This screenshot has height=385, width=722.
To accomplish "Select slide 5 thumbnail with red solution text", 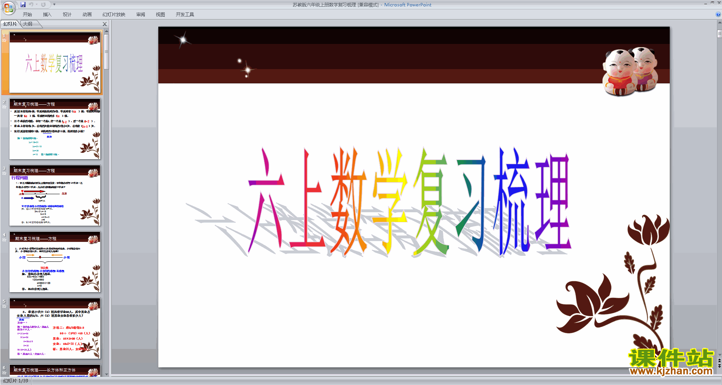I will (x=55, y=328).
